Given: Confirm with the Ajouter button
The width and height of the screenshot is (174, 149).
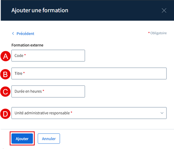Looking at the screenshot, I should tap(22, 138).
